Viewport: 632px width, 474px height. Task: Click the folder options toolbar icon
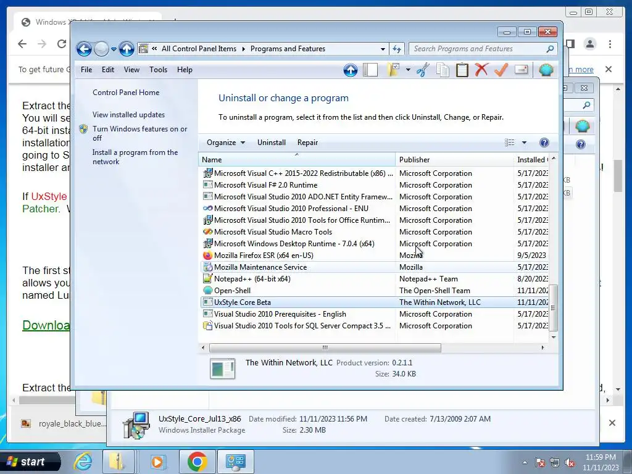pos(394,70)
